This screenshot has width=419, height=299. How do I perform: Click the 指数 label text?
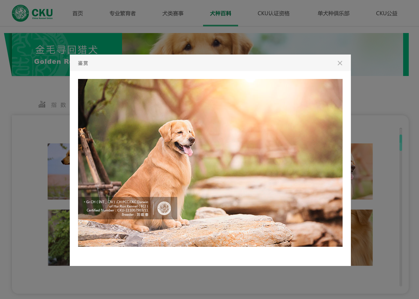tap(59, 105)
